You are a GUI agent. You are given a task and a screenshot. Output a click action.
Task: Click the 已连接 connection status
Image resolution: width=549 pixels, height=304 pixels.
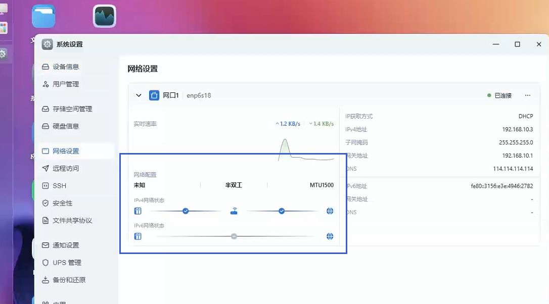[499, 95]
